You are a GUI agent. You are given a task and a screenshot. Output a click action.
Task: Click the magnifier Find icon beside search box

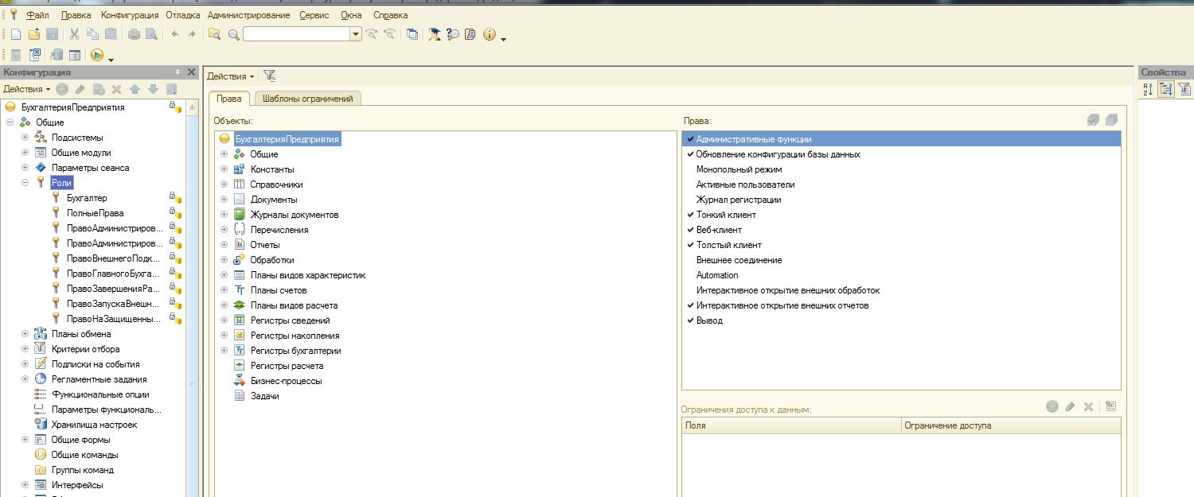(234, 34)
